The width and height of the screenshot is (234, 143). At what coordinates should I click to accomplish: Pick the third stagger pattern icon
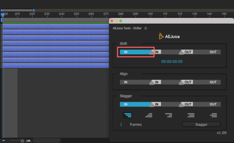[x=169, y=115]
